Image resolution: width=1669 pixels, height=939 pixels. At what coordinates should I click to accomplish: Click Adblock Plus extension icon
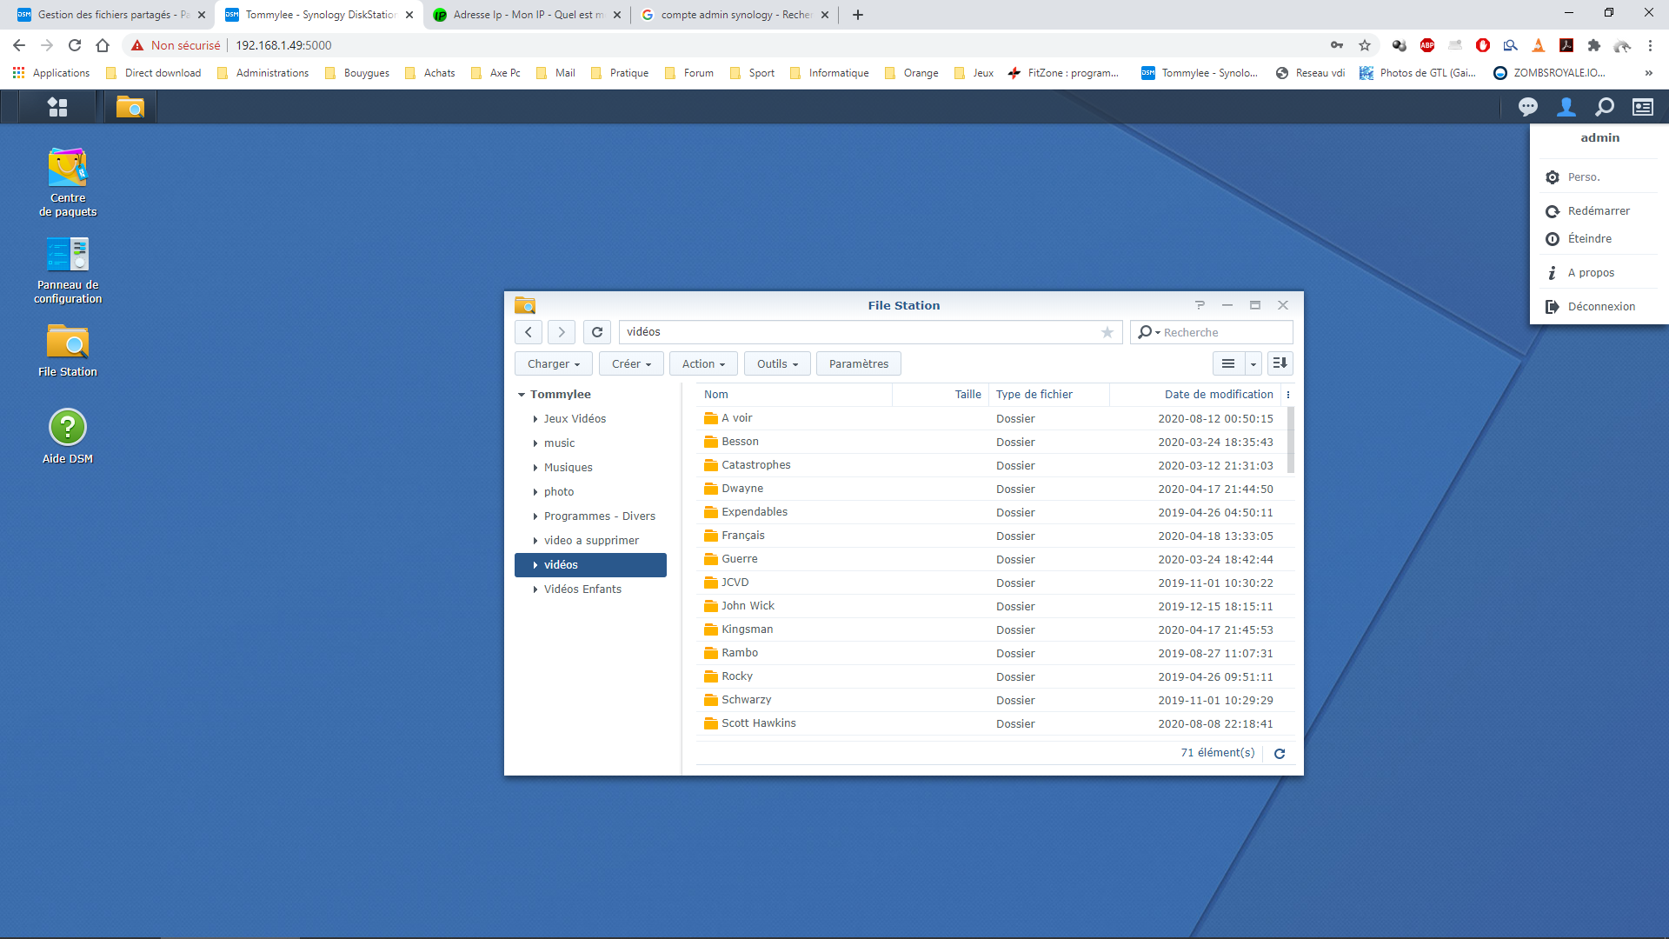tap(1427, 45)
